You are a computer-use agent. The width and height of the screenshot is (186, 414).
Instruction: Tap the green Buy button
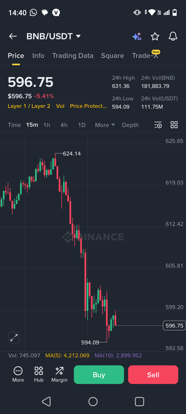tap(99, 375)
